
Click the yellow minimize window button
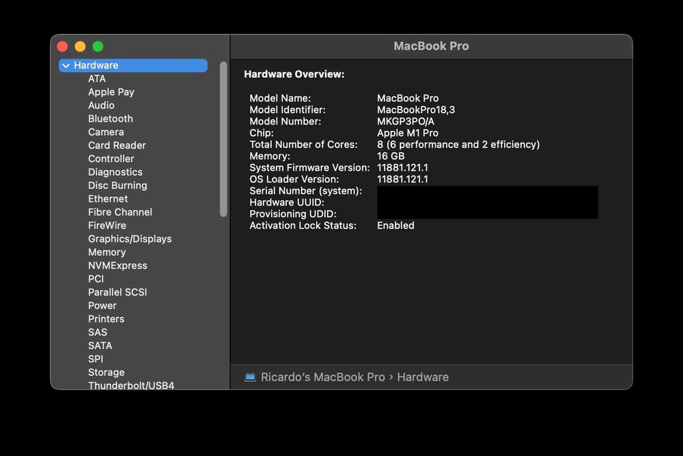[80, 46]
